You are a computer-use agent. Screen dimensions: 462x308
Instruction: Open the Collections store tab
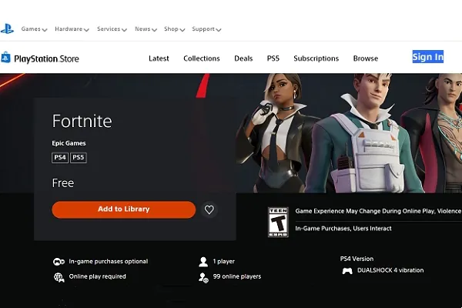[x=202, y=59]
